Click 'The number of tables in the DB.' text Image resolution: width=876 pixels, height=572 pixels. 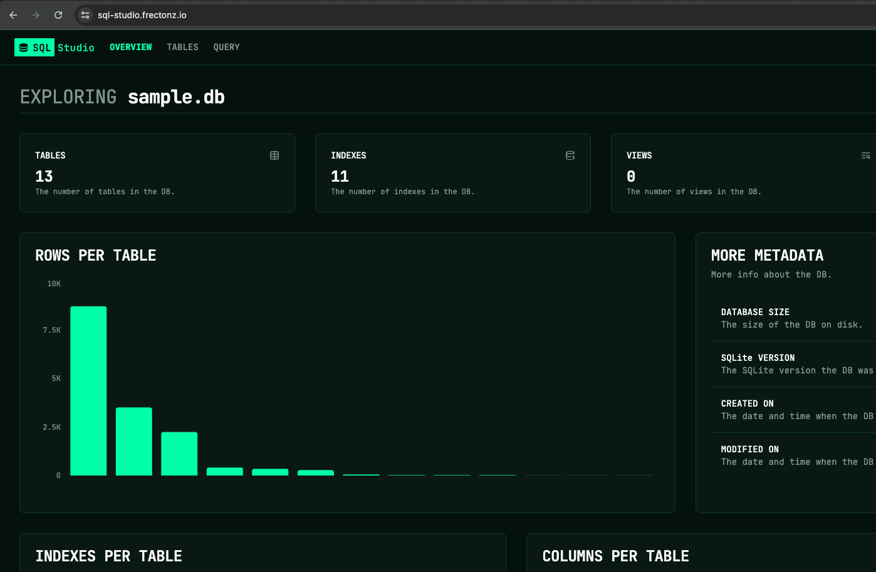coord(105,192)
